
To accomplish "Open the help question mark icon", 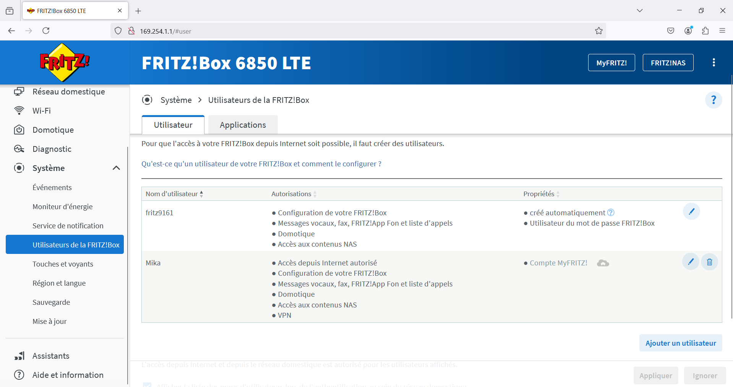I will coord(713,100).
